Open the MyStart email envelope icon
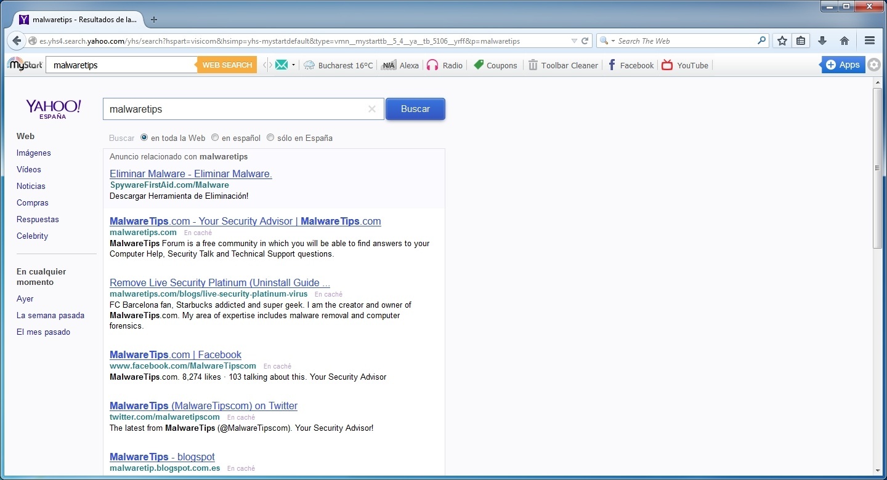887x480 pixels. pos(281,65)
